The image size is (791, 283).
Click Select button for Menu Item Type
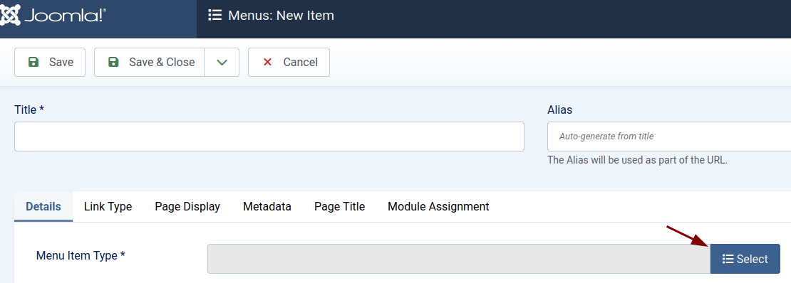[x=745, y=259]
